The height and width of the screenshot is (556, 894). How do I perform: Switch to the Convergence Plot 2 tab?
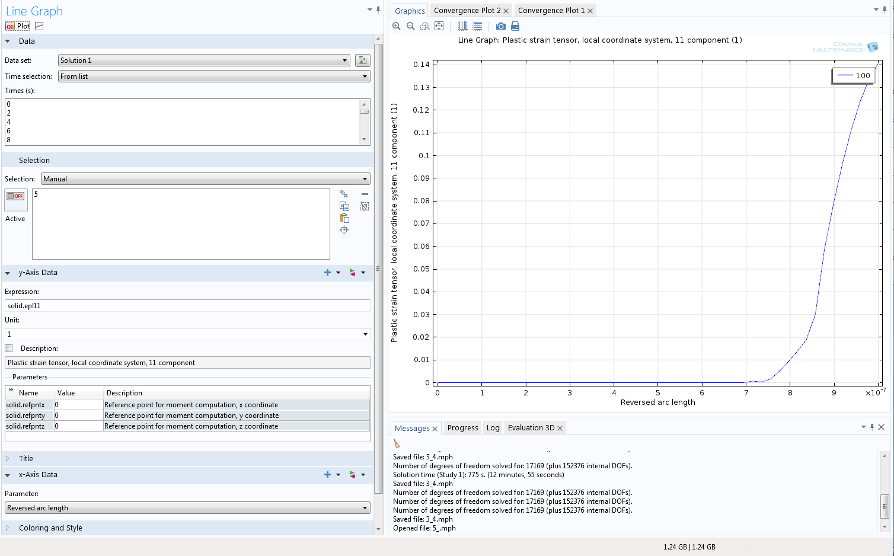(467, 11)
